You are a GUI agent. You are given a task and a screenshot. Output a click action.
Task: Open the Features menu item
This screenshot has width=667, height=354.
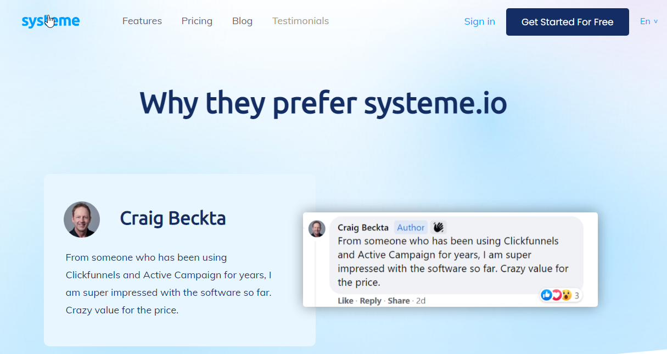tap(142, 21)
